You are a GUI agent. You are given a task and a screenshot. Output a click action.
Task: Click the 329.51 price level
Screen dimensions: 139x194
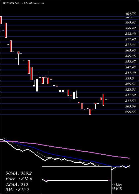130,84
